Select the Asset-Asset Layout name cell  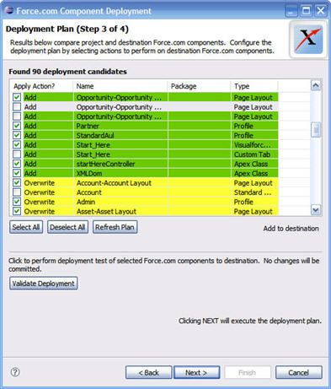pyautogui.click(x=120, y=211)
